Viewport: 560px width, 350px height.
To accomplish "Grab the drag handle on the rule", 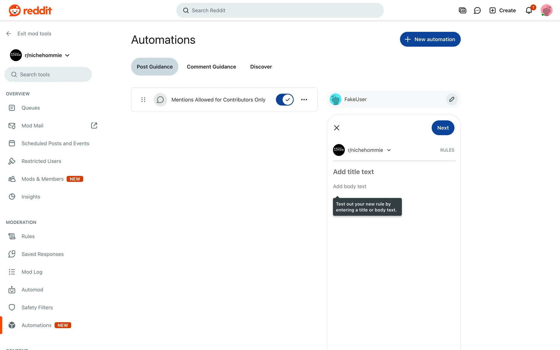I will 143,100.
